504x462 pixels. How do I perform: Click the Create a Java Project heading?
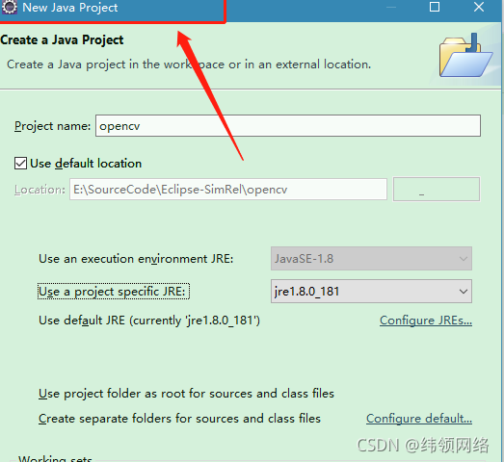[x=62, y=40]
